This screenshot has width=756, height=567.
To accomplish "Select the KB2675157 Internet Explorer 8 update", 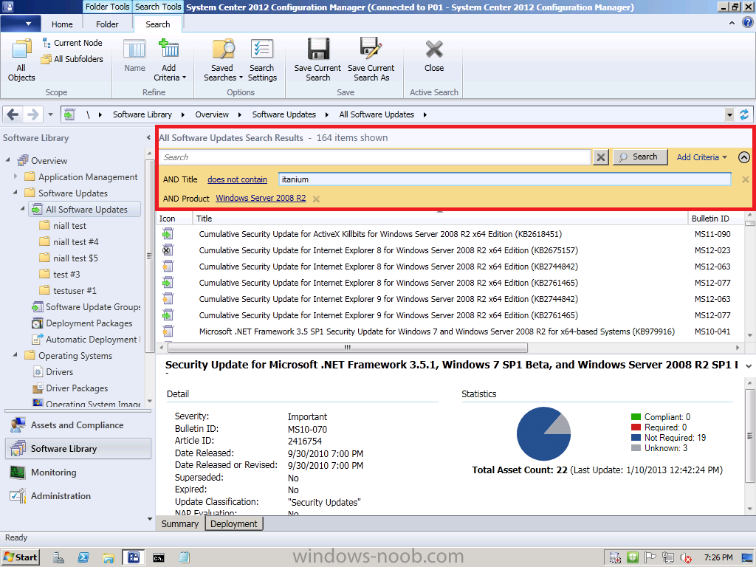I will [388, 250].
